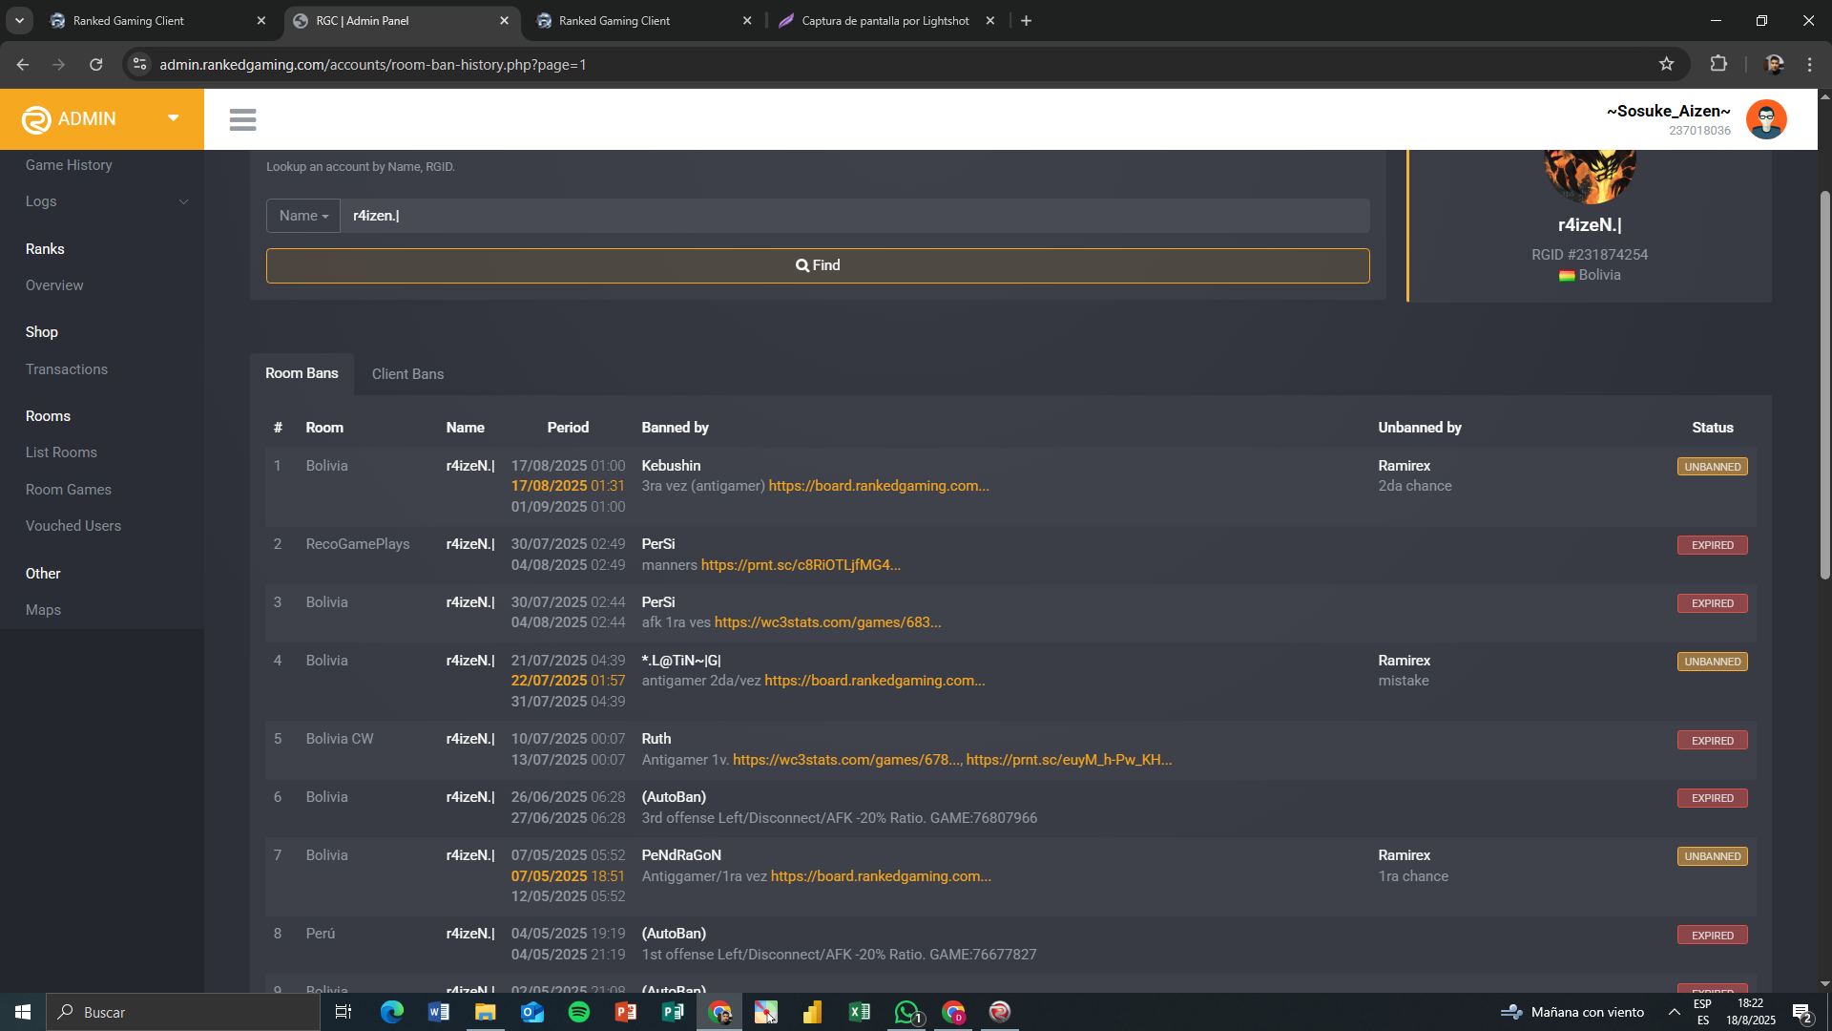The image size is (1832, 1031).
Task: Click the RGC ADMIN logo
Action: coord(69,119)
